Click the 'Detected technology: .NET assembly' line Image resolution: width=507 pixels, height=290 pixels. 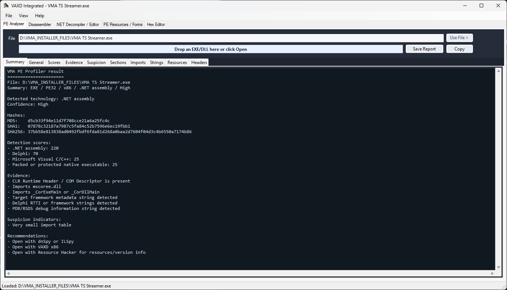coord(51,99)
